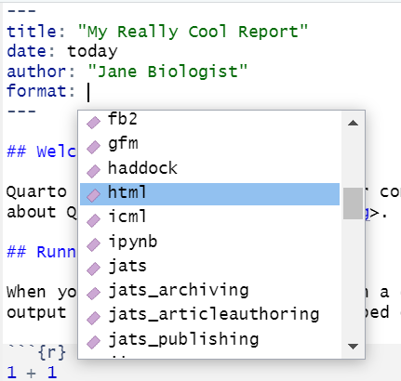Click the diamond icon next to jats

pos(93,269)
